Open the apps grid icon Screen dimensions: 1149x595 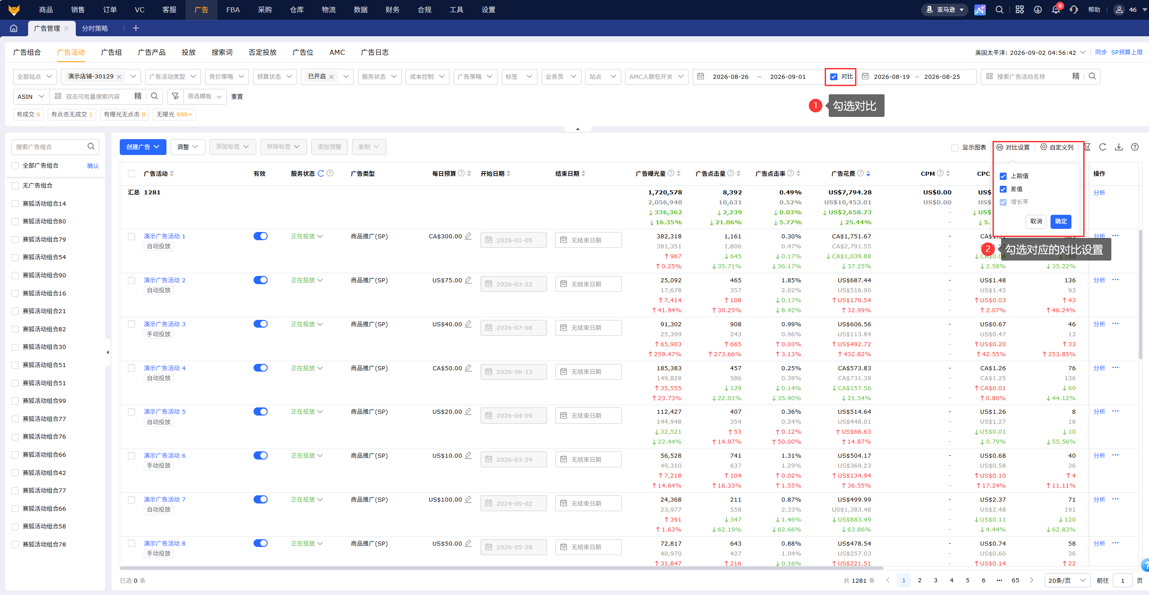1020,10
